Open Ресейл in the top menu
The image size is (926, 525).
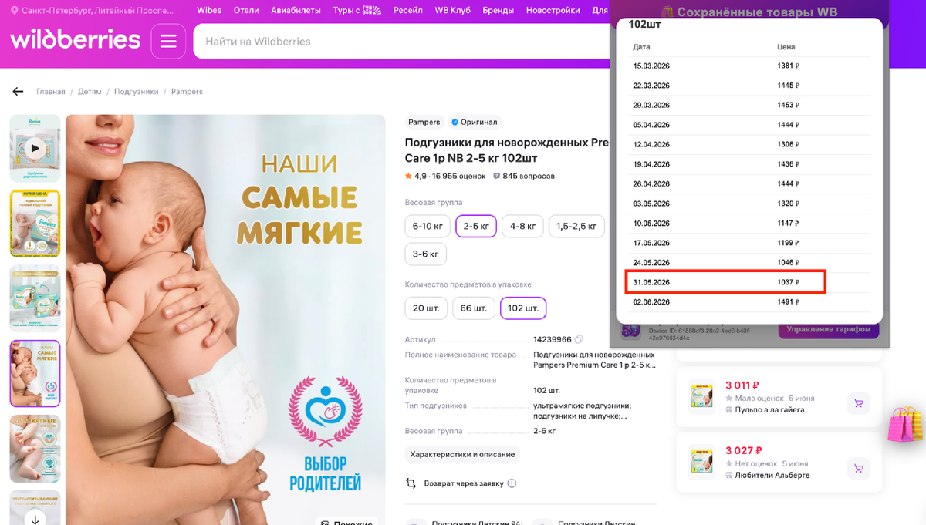tap(407, 11)
